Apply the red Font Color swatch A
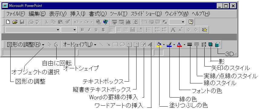Viewport: 260px width, 112px height. coord(179,45)
